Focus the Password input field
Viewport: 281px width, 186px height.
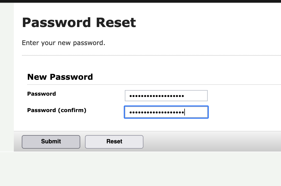[166, 96]
